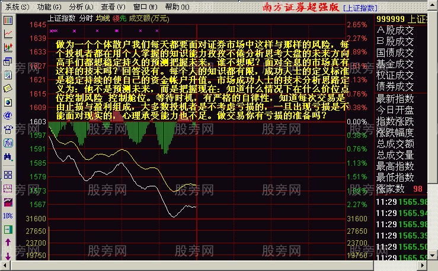Click the purple down arrow icon
Viewport: 438px width, 271px height.
click(8, 256)
